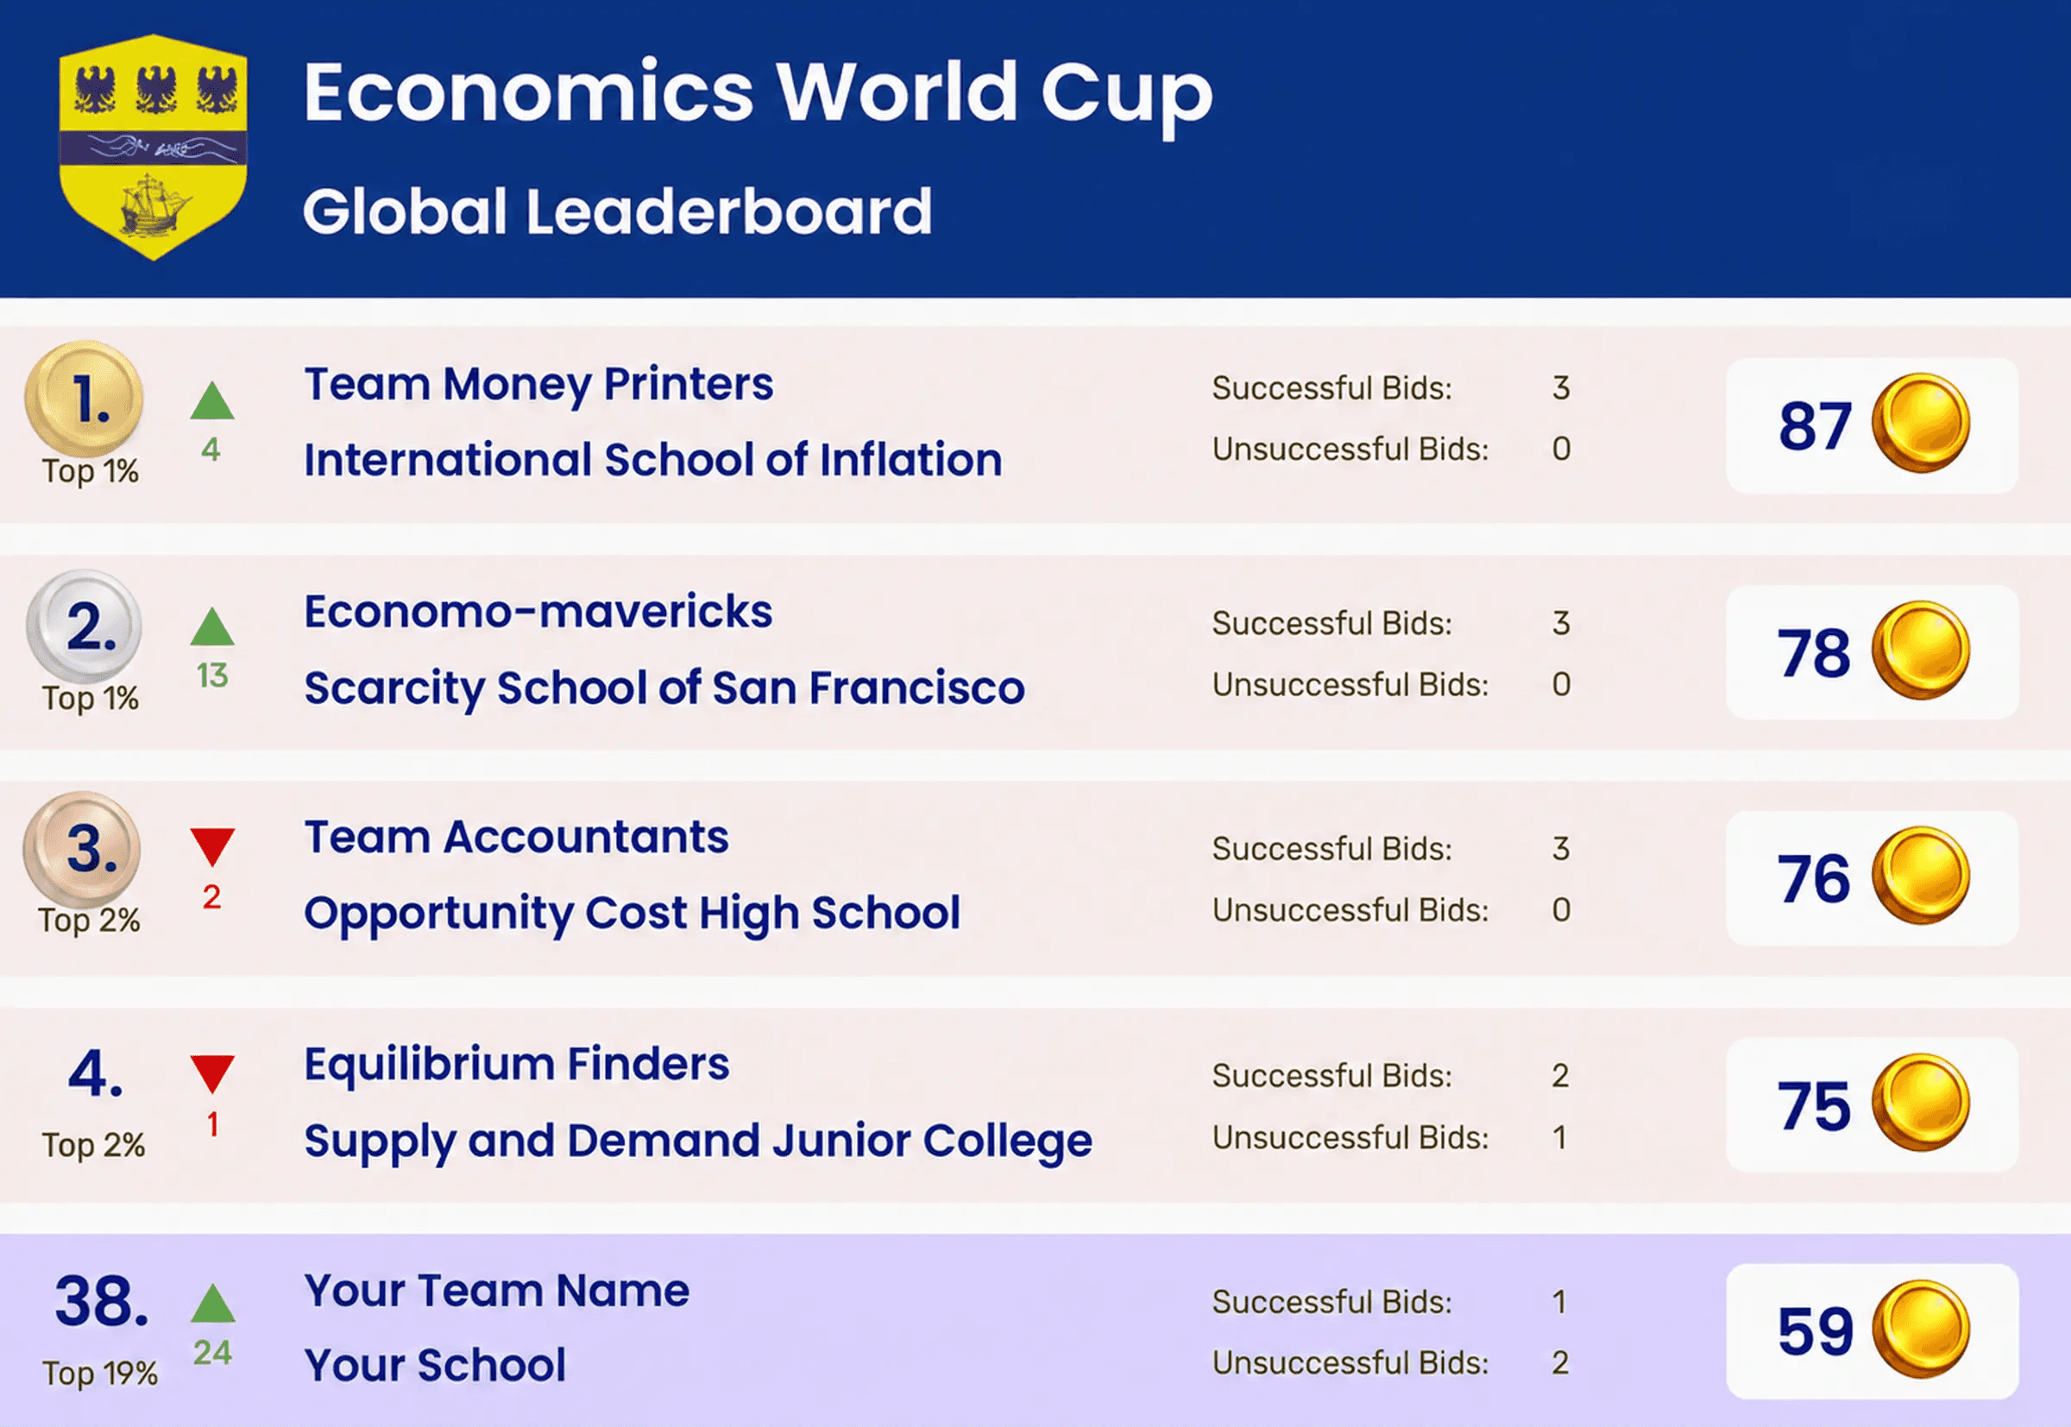Click the red down arrow for Team Accountants
This screenshot has height=1427, width=2071.
(x=212, y=846)
